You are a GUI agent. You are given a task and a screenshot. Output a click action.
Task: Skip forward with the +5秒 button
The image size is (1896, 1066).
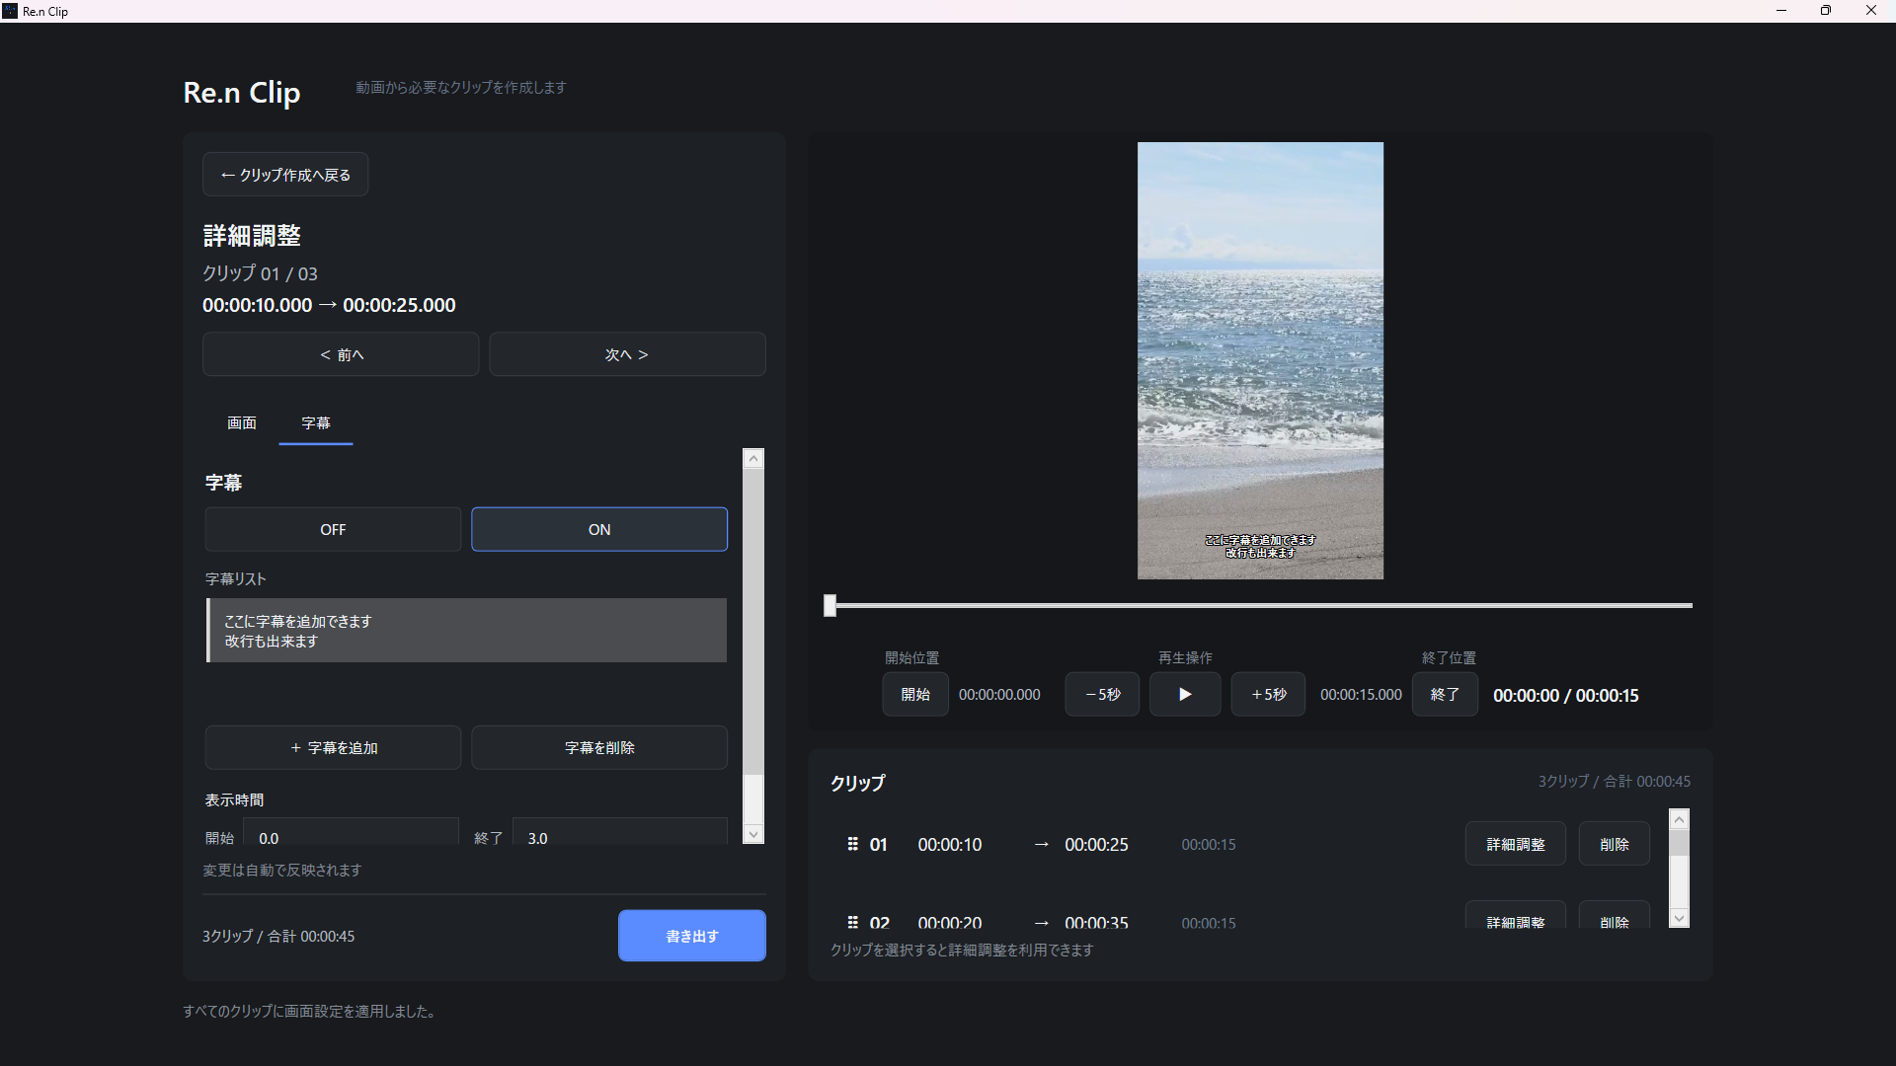[x=1268, y=694]
